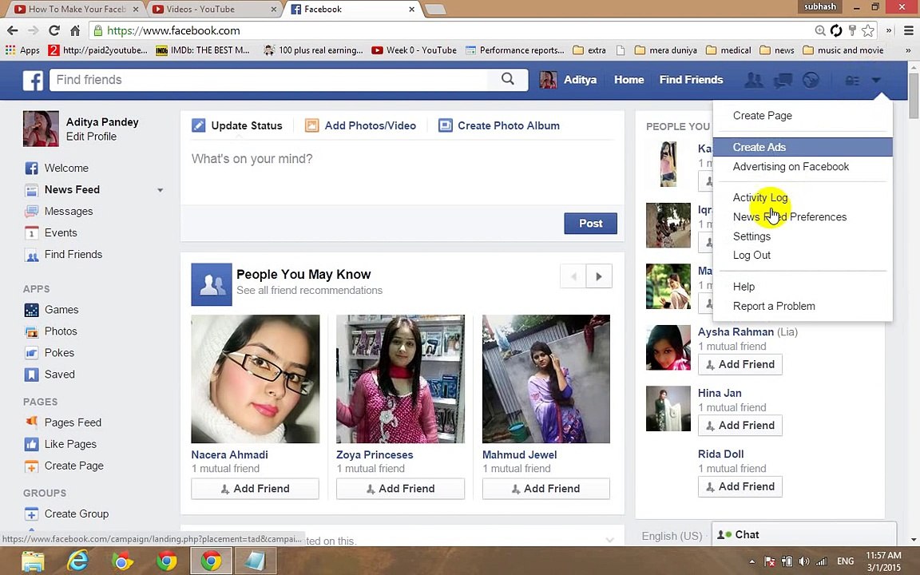Open privacy shortcuts lock icon
Image resolution: width=920 pixels, height=575 pixels.
852,81
